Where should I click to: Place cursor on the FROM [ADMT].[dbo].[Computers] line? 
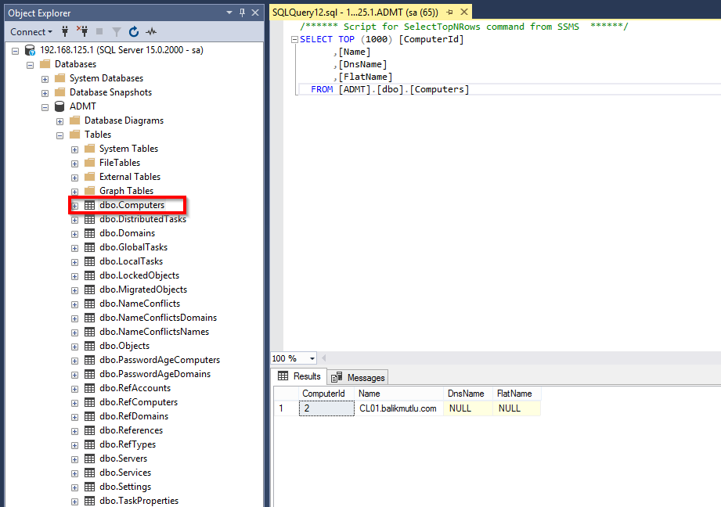[390, 90]
